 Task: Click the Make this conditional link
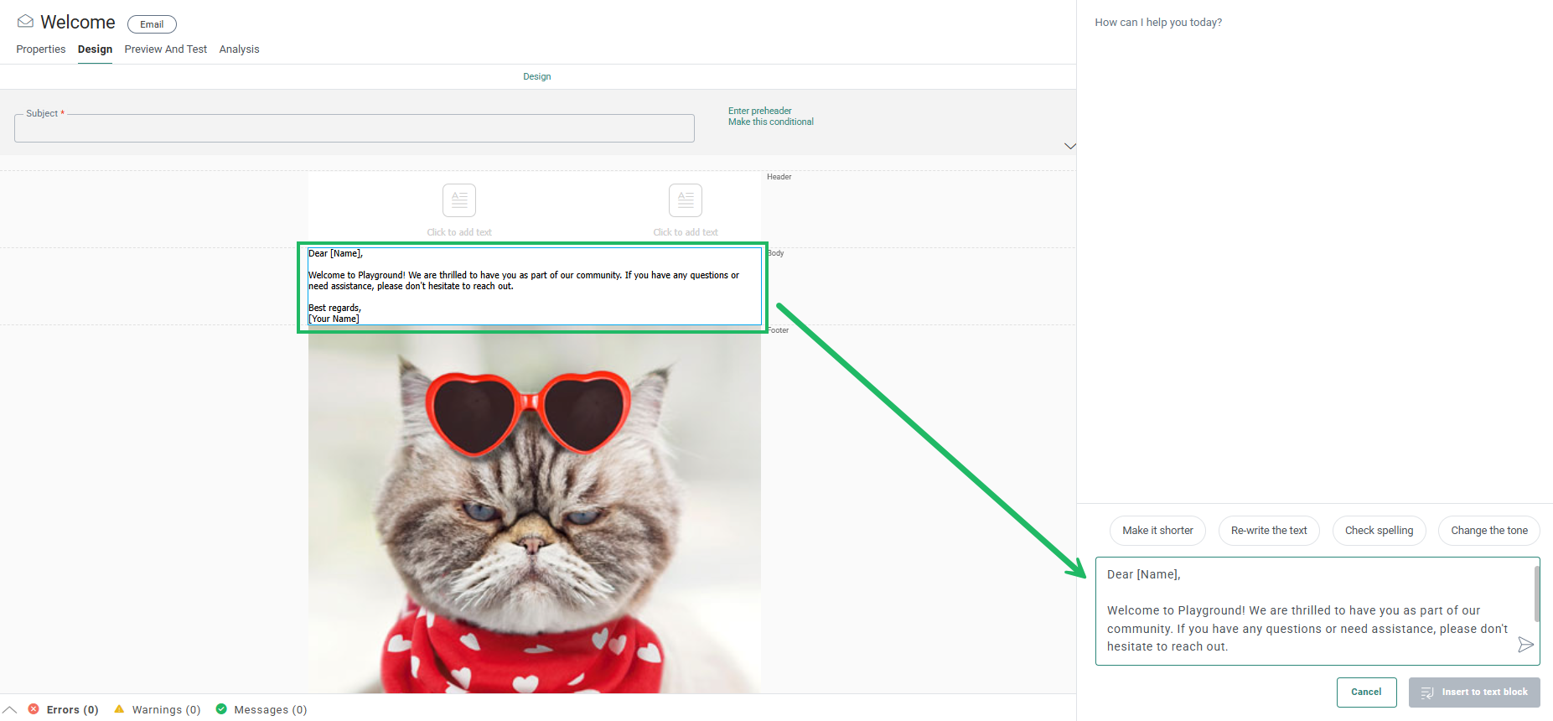pyautogui.click(x=770, y=122)
